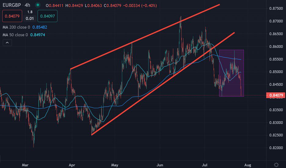Click MA 200 value 0.85482

40,27
